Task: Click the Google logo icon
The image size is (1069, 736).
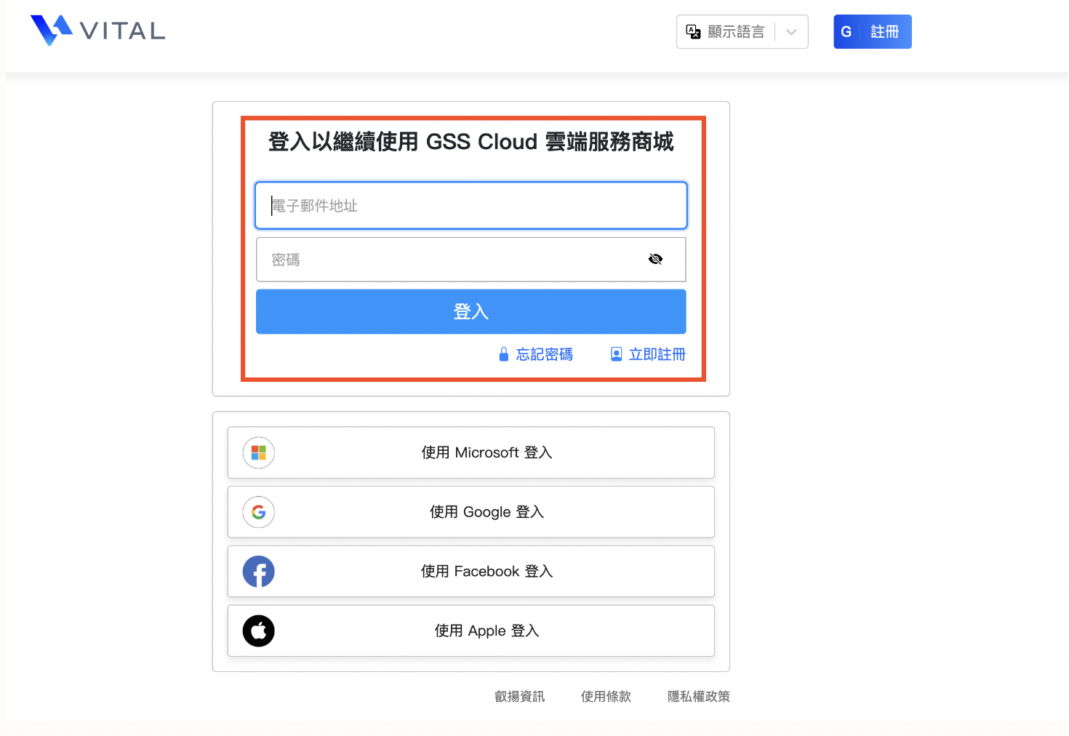Action: [x=258, y=512]
